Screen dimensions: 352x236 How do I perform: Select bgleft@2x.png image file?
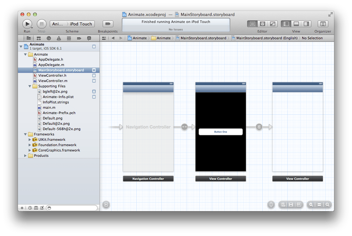59,91
